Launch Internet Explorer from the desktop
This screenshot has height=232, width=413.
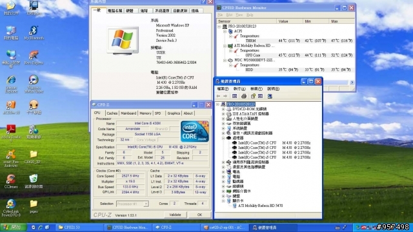coord(11,84)
